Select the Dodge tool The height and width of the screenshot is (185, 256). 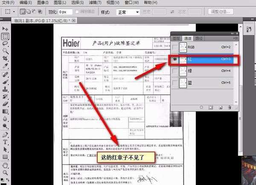click(x=5, y=126)
